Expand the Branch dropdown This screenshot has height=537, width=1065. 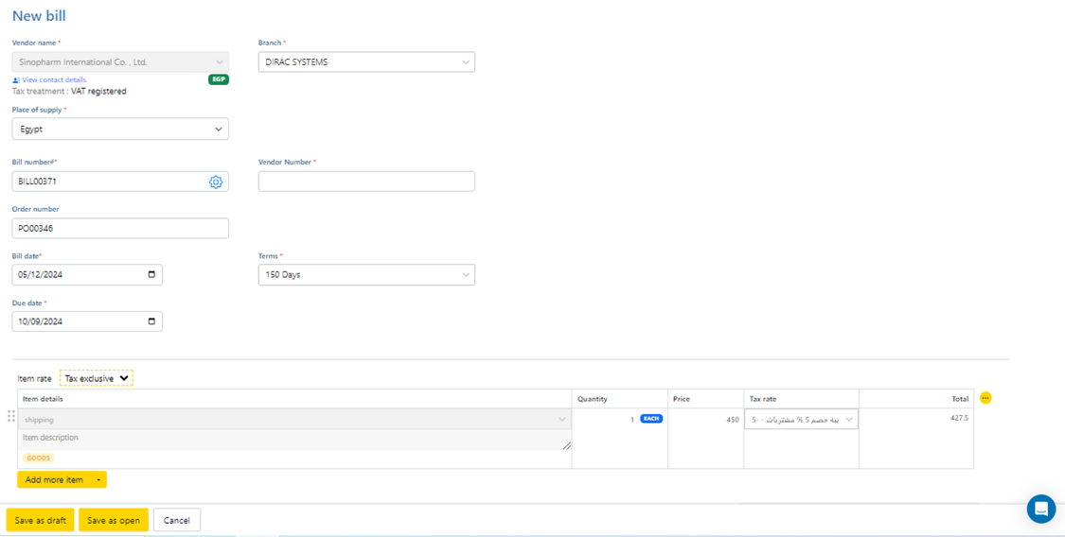pos(366,62)
